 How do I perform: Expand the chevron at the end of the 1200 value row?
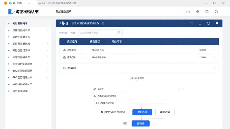tap(214, 50)
